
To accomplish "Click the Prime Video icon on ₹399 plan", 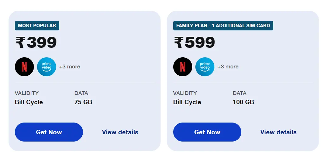I will point(47,67).
